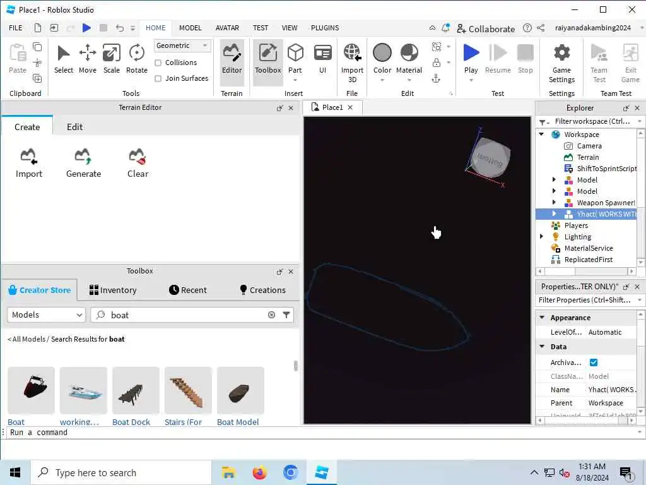
Task: Toggle the Archivable property checkbox
Action: pos(594,362)
